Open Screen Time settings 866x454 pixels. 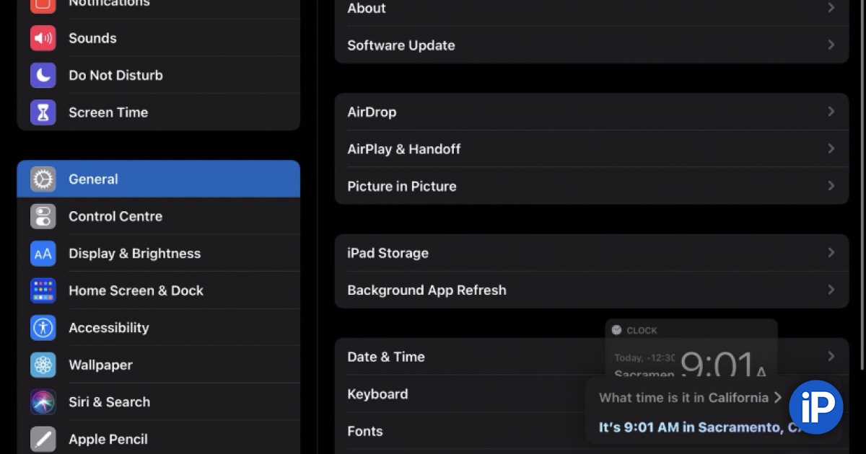[158, 112]
